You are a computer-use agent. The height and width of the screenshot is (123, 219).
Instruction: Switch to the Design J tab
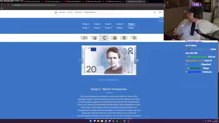point(131,28)
